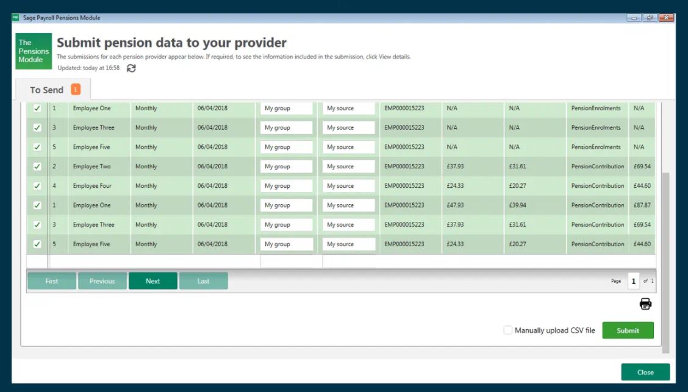This screenshot has width=688, height=392.
Task: Open the print icon to print submissions
Action: [645, 304]
